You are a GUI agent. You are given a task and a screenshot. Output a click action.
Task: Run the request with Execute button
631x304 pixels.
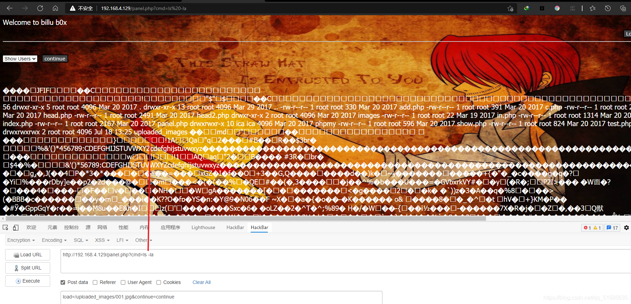click(x=28, y=281)
